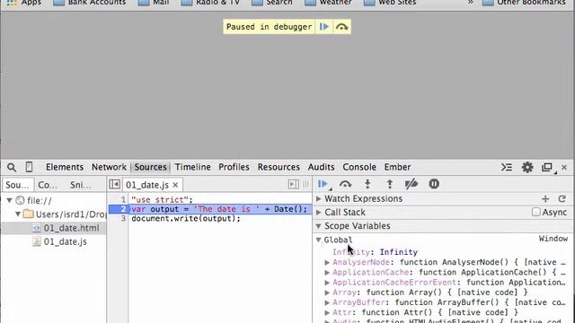The width and height of the screenshot is (575, 323).
Task: Select the Sou... navigator tab
Action: point(17,185)
